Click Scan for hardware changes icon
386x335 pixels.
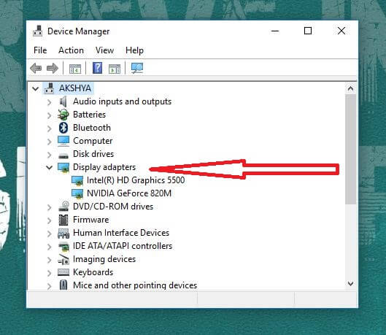coord(137,68)
